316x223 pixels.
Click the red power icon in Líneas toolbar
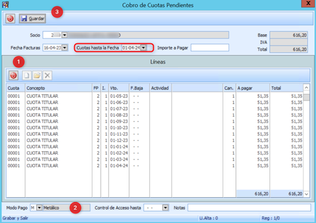point(13,76)
